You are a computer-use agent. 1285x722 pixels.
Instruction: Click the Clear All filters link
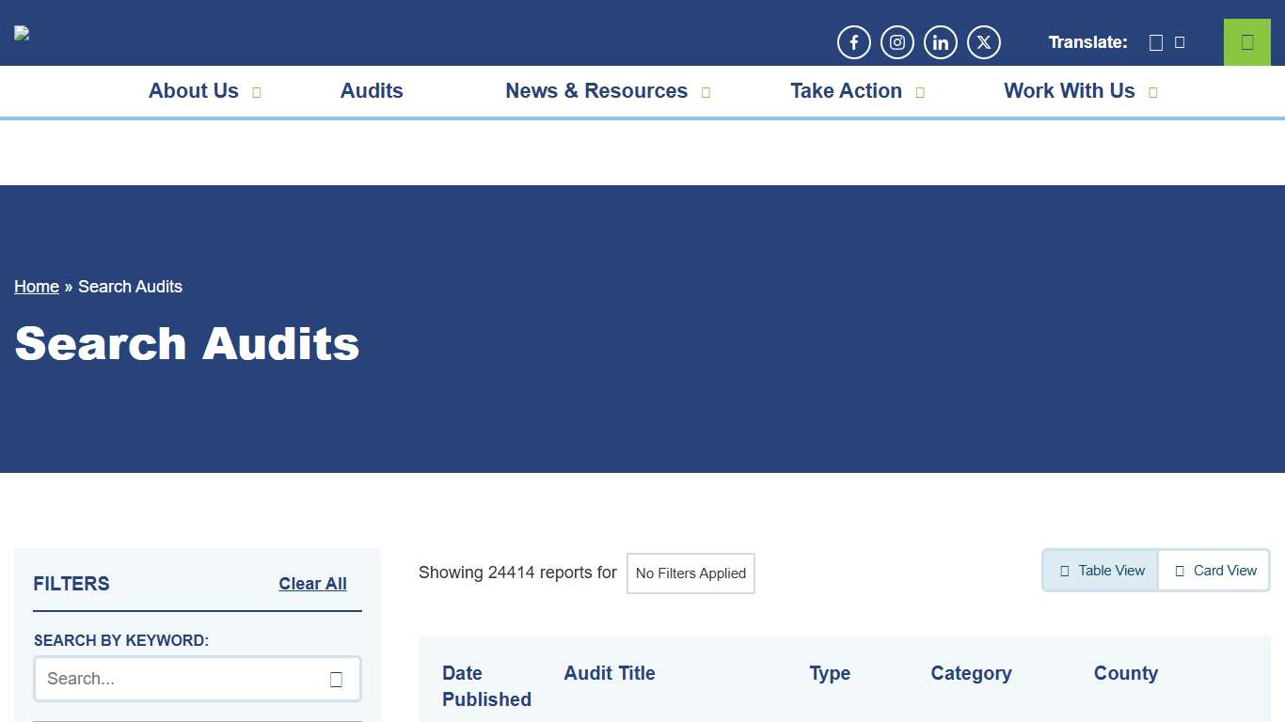pyautogui.click(x=312, y=584)
